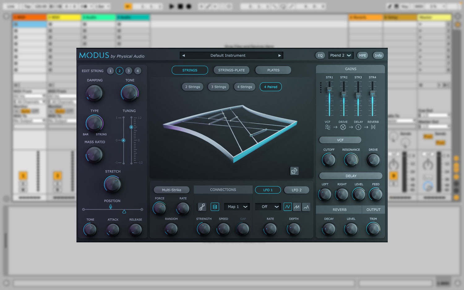This screenshot has width=464, height=290.
Task: Select edit string 3
Action: pos(129,71)
